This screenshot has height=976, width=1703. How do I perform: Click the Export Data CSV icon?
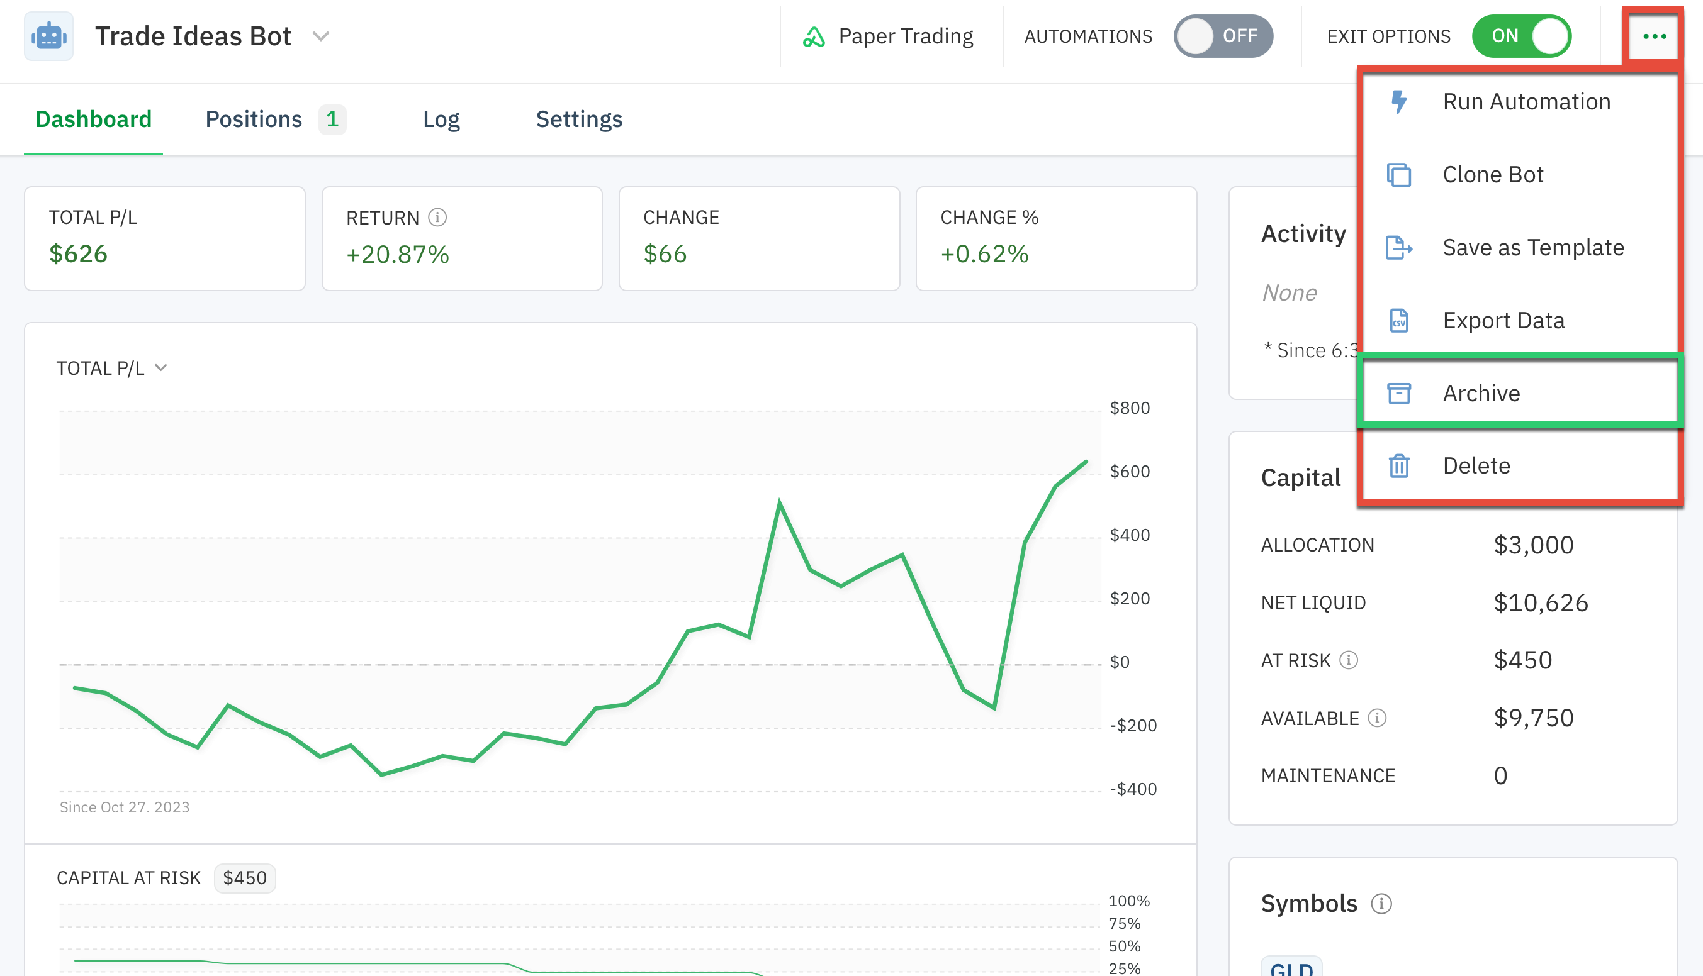click(x=1399, y=321)
